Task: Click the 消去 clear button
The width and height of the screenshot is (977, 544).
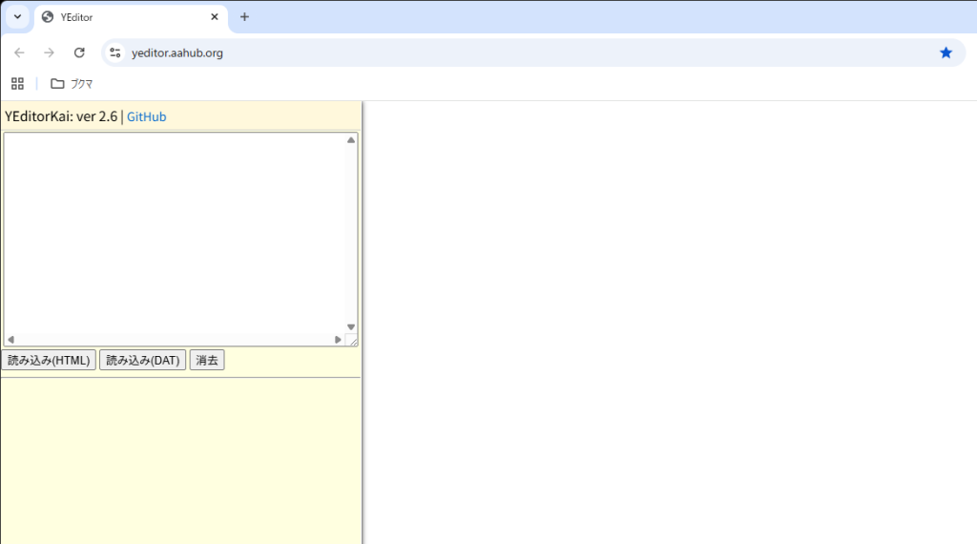Action: [x=207, y=360]
